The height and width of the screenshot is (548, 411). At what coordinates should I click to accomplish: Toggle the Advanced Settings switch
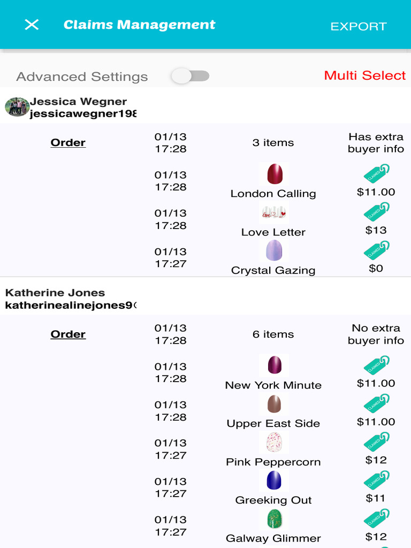pos(190,76)
